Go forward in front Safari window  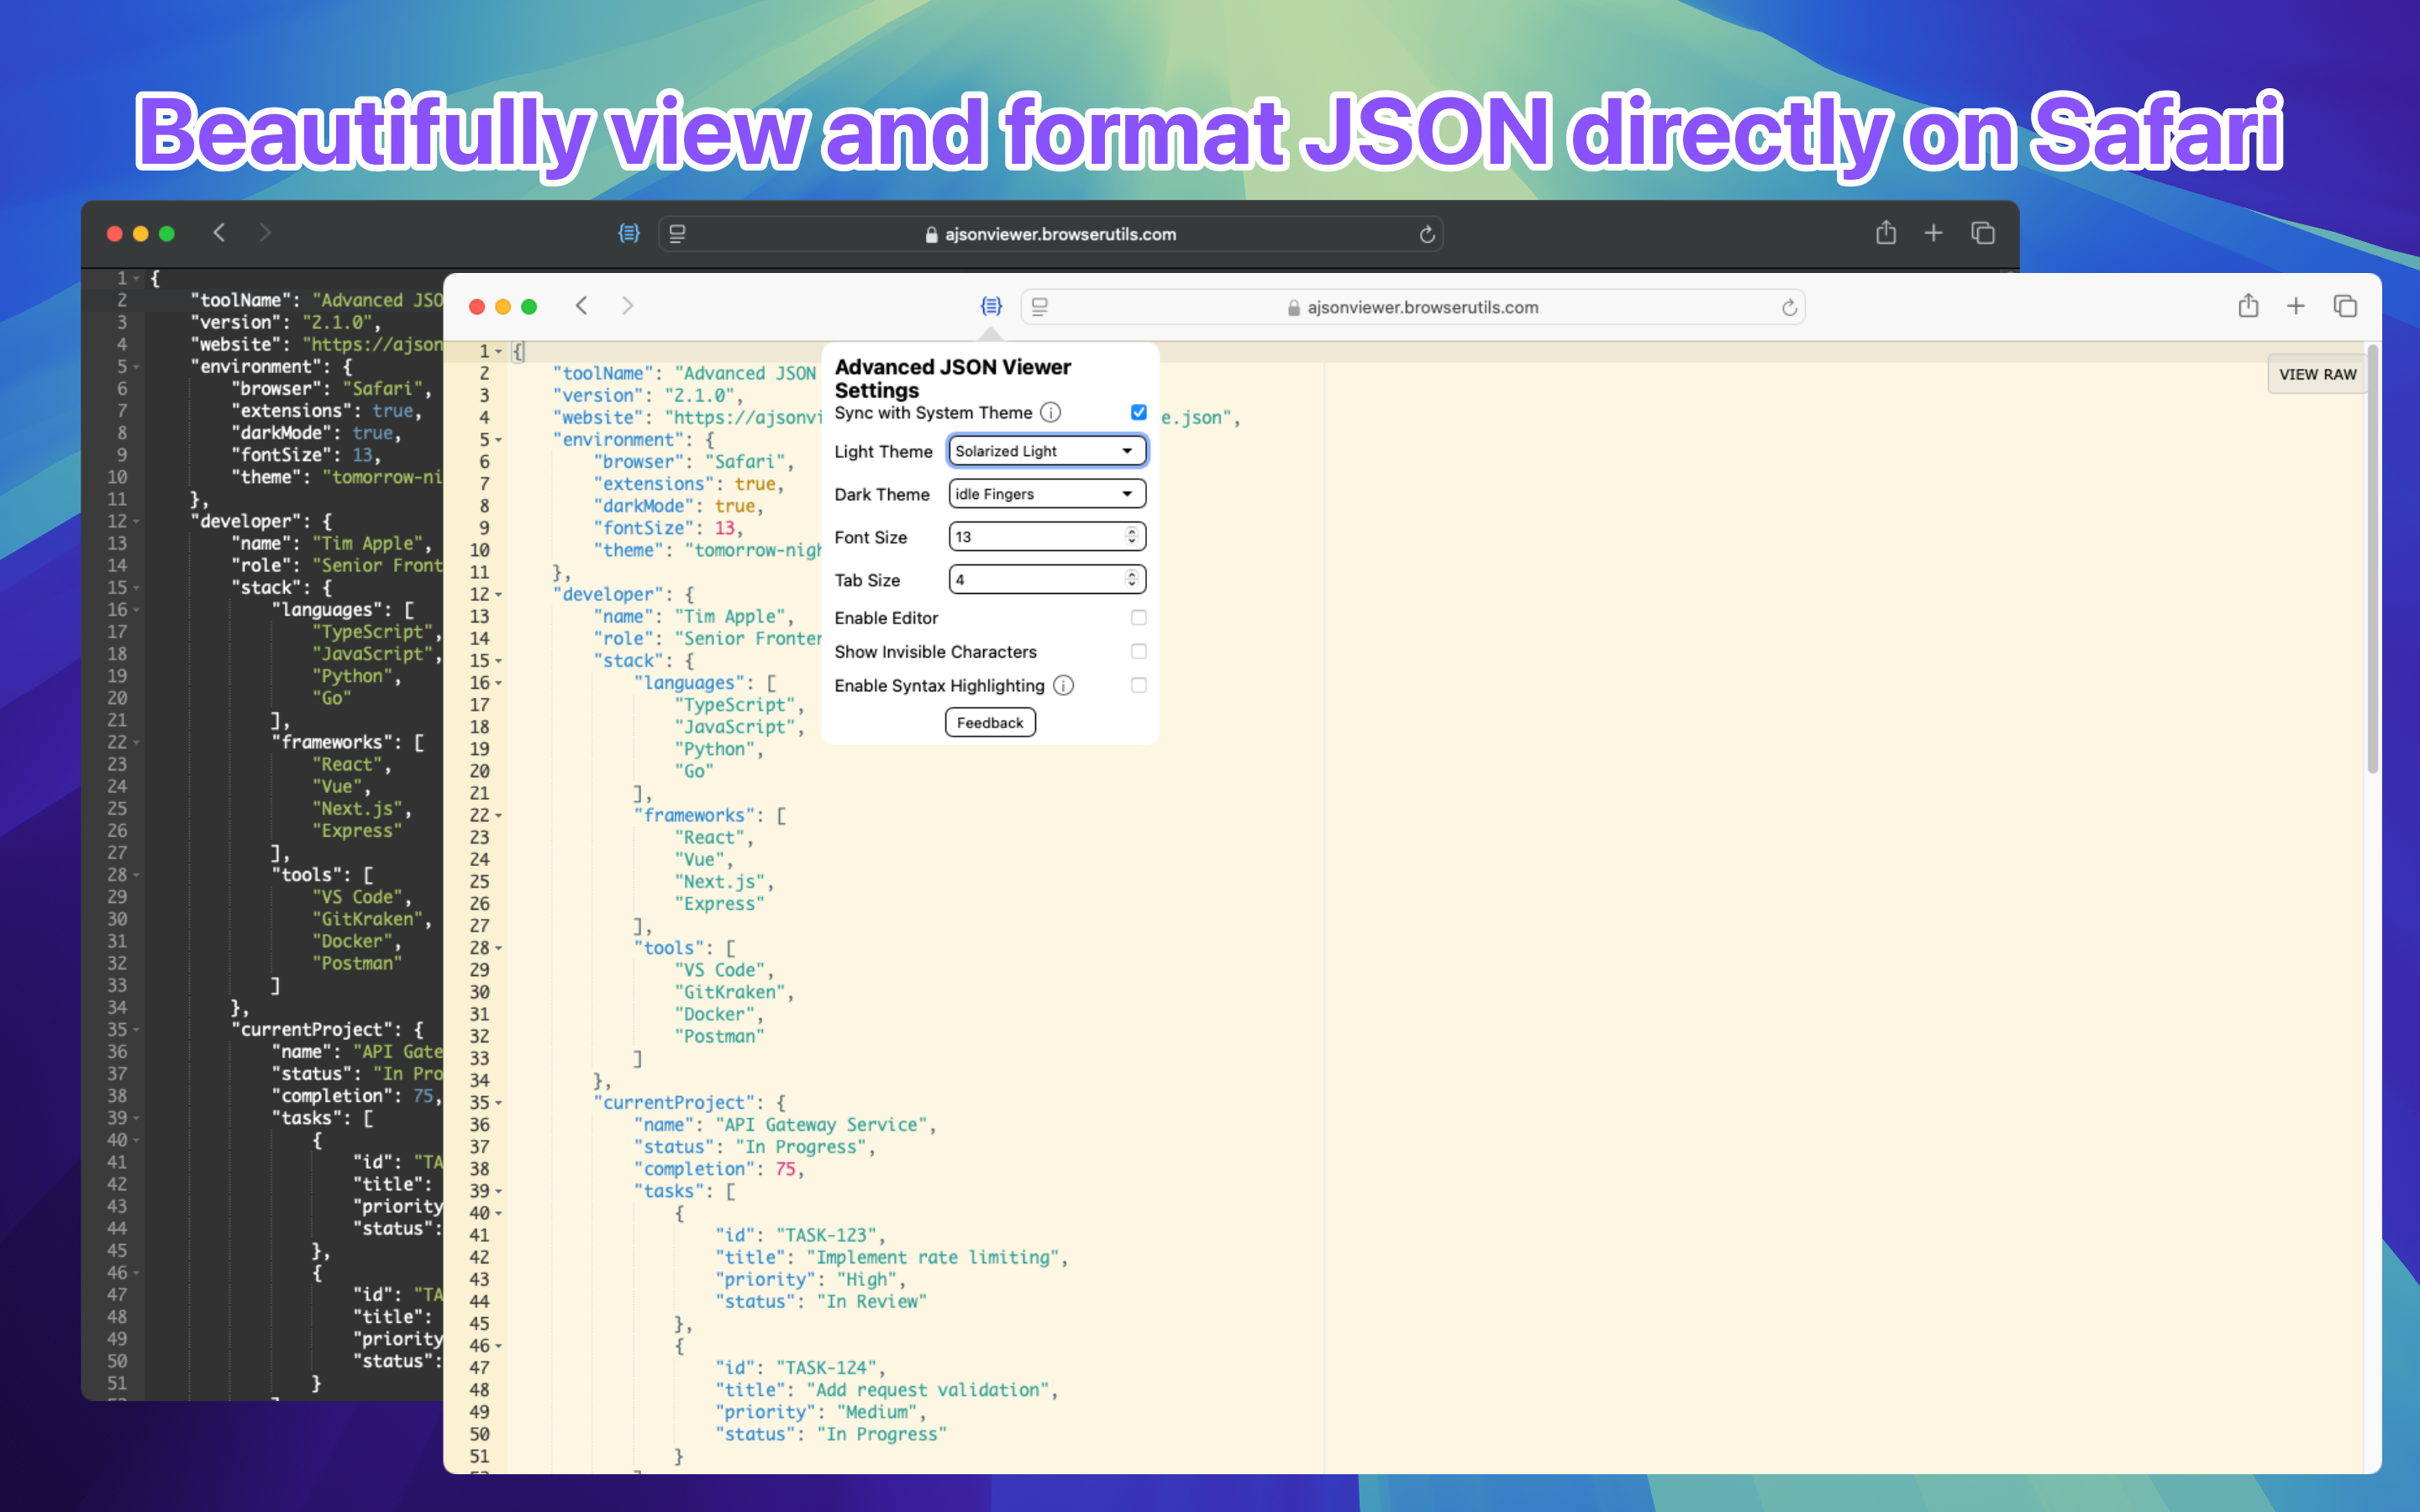click(627, 305)
